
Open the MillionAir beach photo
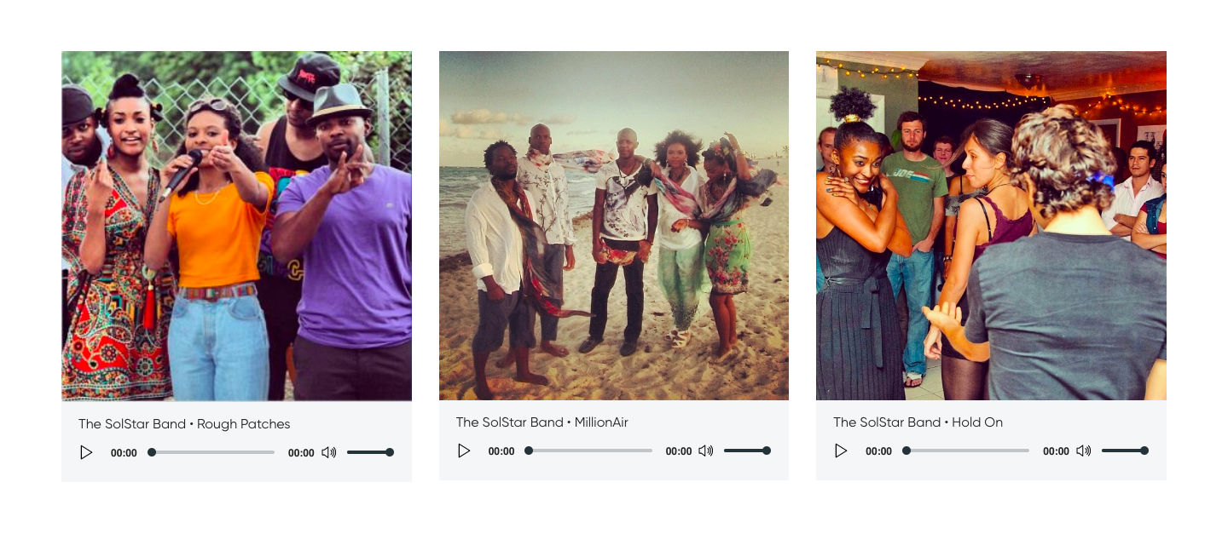pos(614,226)
